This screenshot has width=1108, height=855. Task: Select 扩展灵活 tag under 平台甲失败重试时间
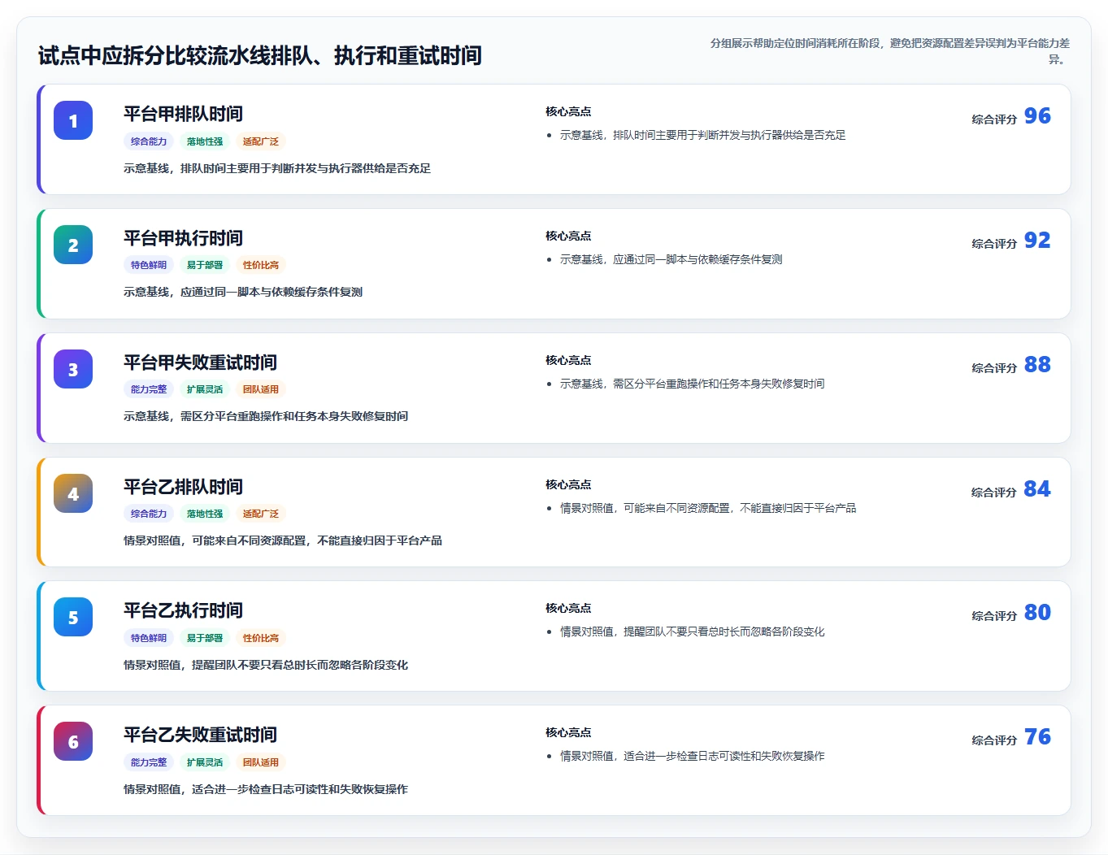click(x=205, y=389)
